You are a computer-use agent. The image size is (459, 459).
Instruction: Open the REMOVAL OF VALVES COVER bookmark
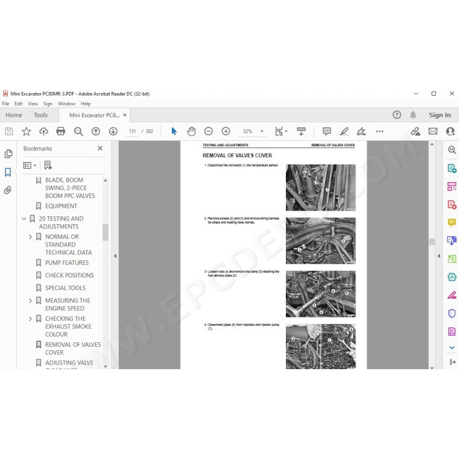coord(73,348)
